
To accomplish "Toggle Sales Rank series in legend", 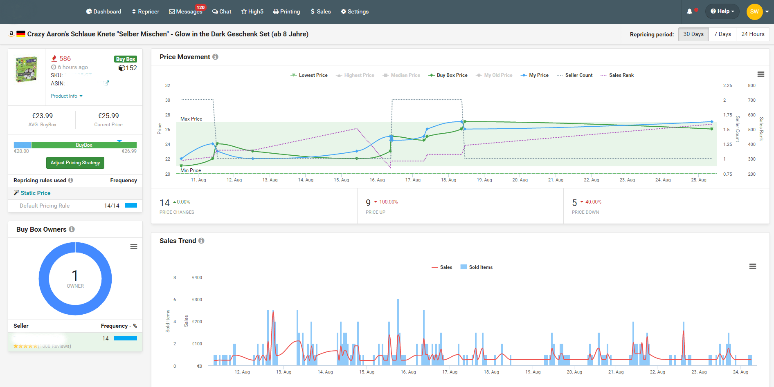I will [x=617, y=75].
